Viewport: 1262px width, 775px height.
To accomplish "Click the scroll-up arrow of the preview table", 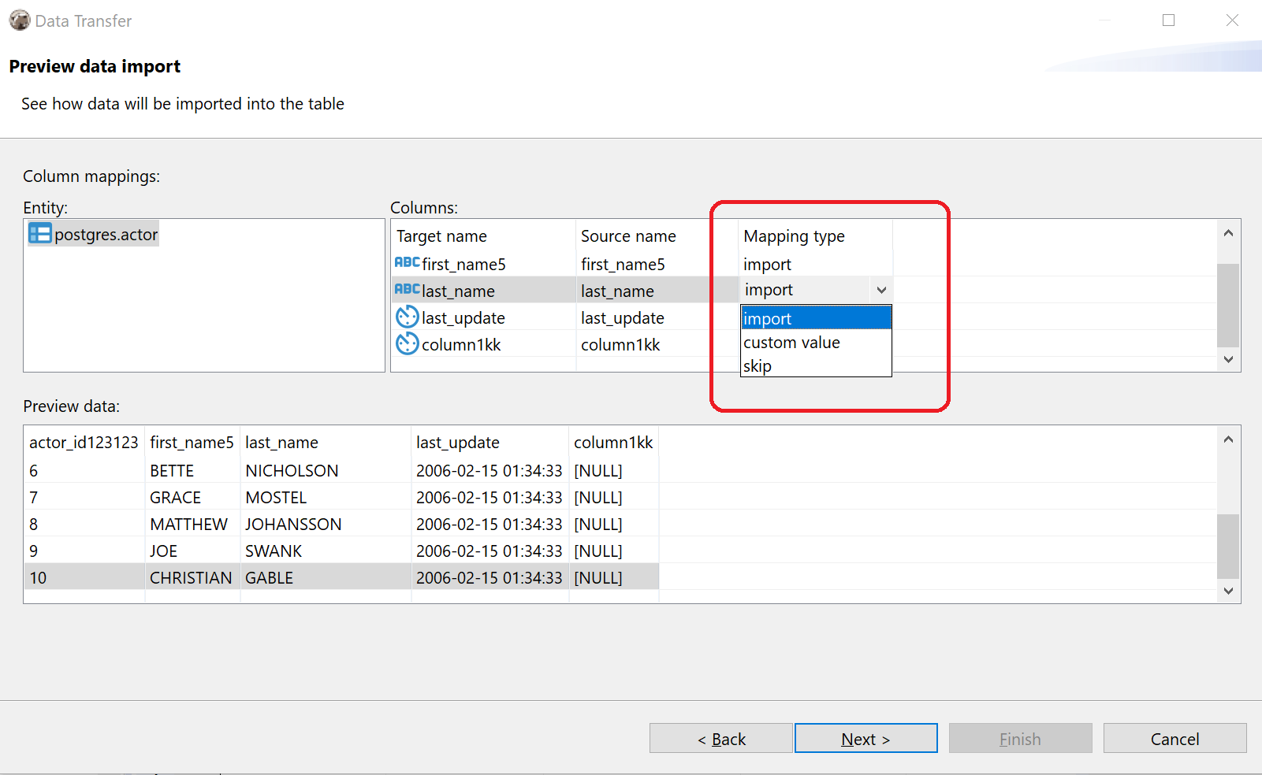I will [x=1227, y=439].
